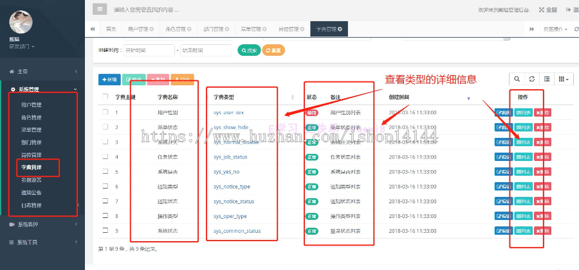Open the 页签操作 dropdown
This screenshot has width=579, height=270.
[x=555, y=29]
